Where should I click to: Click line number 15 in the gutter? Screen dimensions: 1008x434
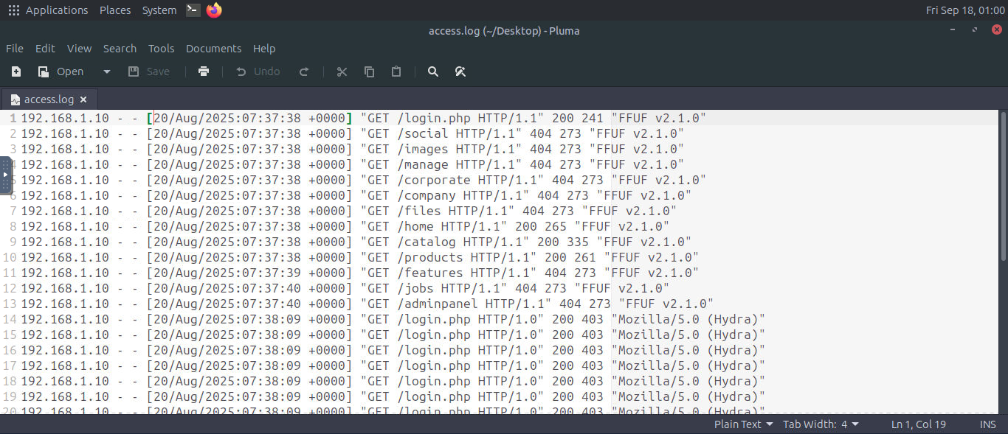[10, 335]
